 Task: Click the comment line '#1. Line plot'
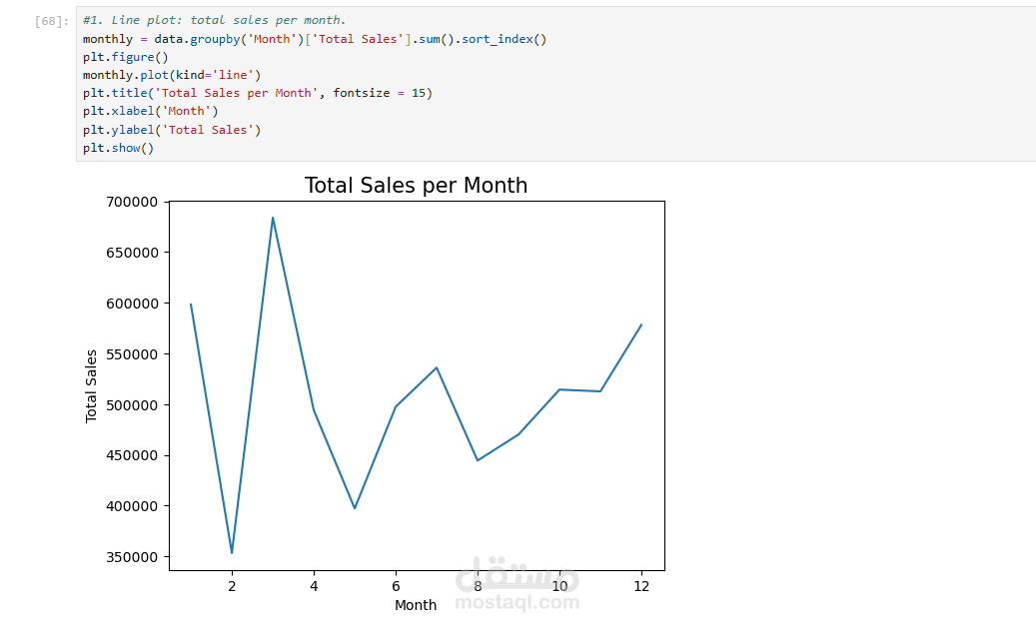[x=214, y=20]
